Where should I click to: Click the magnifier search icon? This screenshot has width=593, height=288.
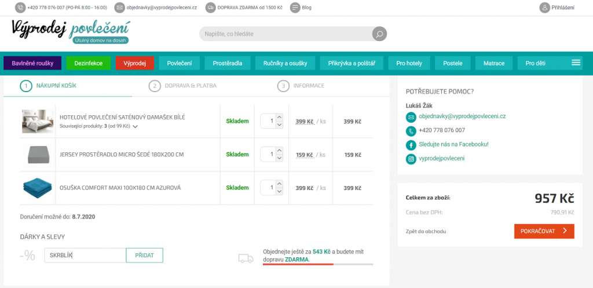[x=380, y=34]
